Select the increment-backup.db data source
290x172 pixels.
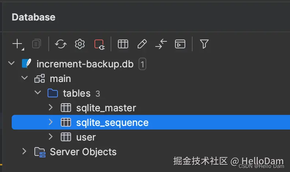pyautogui.click(x=85, y=64)
